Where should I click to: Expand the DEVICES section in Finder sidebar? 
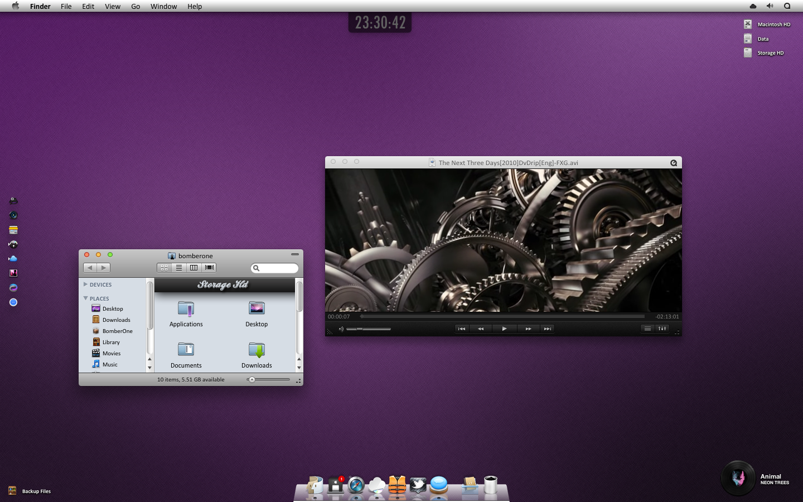(x=85, y=284)
